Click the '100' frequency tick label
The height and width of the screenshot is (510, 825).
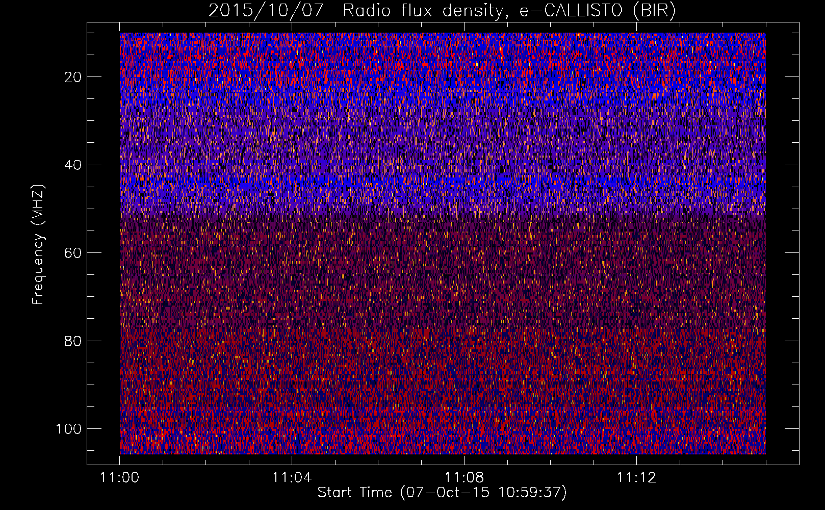click(69, 429)
